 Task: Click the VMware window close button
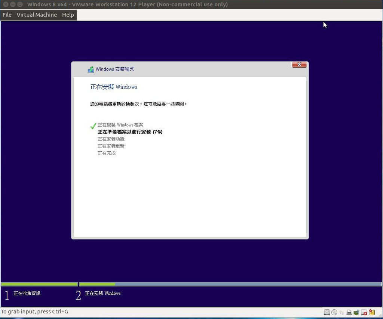pos(6,4)
